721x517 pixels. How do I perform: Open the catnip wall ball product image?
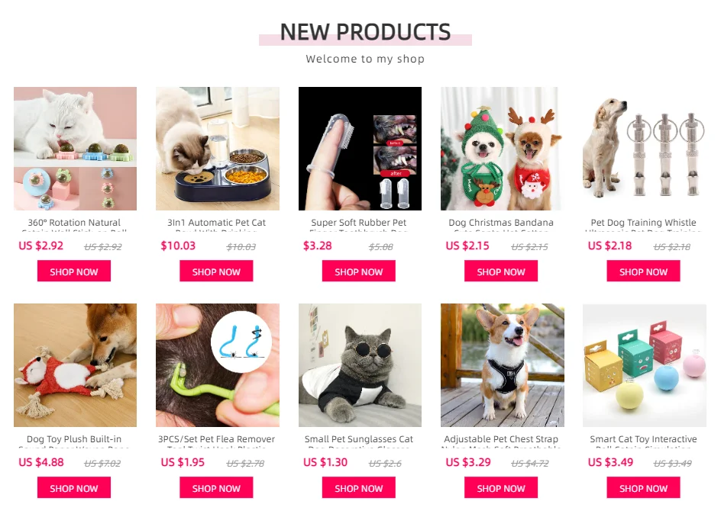coord(75,148)
